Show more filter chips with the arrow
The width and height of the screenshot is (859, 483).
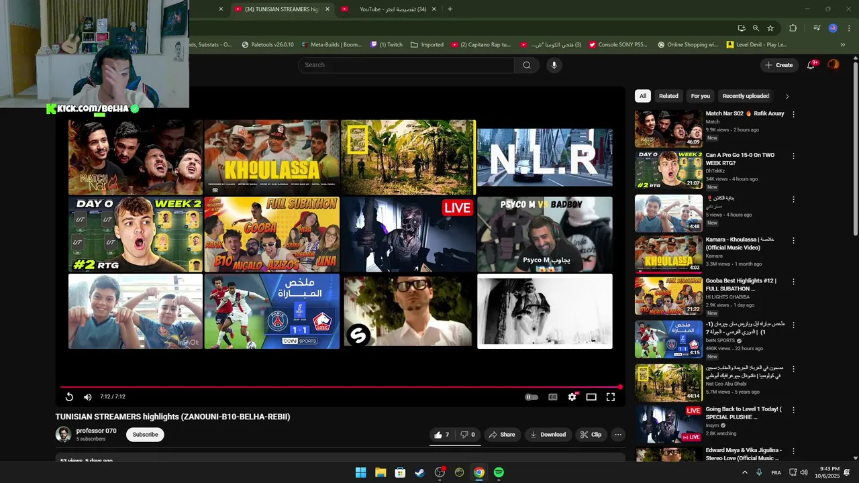787,97
